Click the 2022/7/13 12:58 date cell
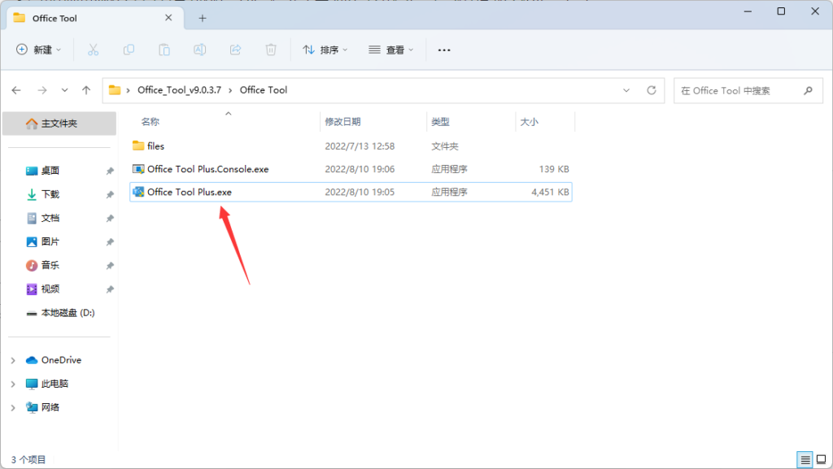Screen dimensions: 833x469 tap(360, 145)
